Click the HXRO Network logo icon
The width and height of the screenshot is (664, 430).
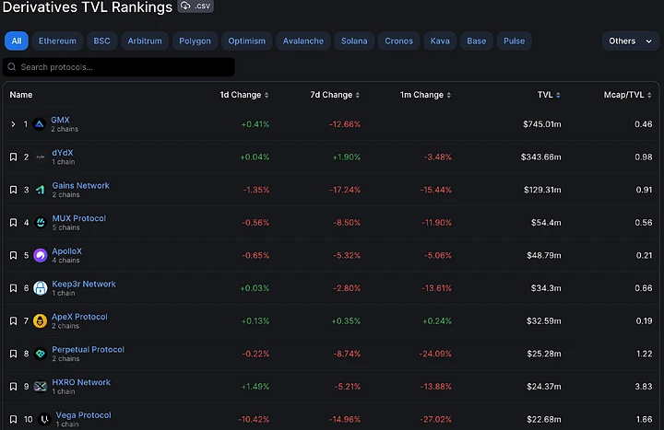[41, 387]
